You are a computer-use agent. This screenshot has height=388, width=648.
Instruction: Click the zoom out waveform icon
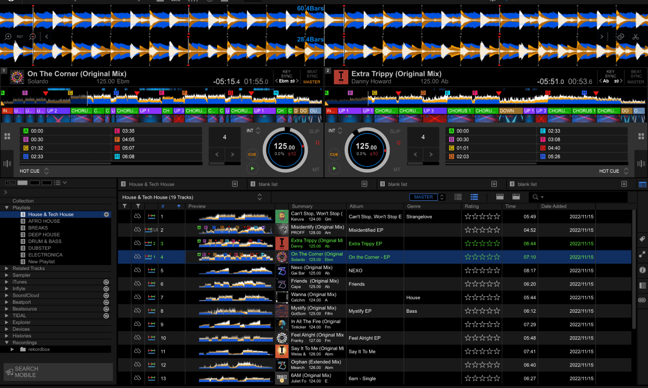pyautogui.click(x=33, y=37)
